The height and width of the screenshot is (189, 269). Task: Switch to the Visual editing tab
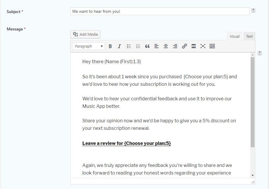pos(235,36)
